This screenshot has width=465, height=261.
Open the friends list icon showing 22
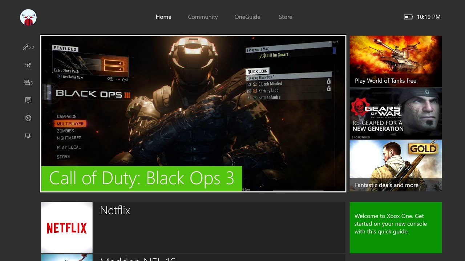[28, 47]
